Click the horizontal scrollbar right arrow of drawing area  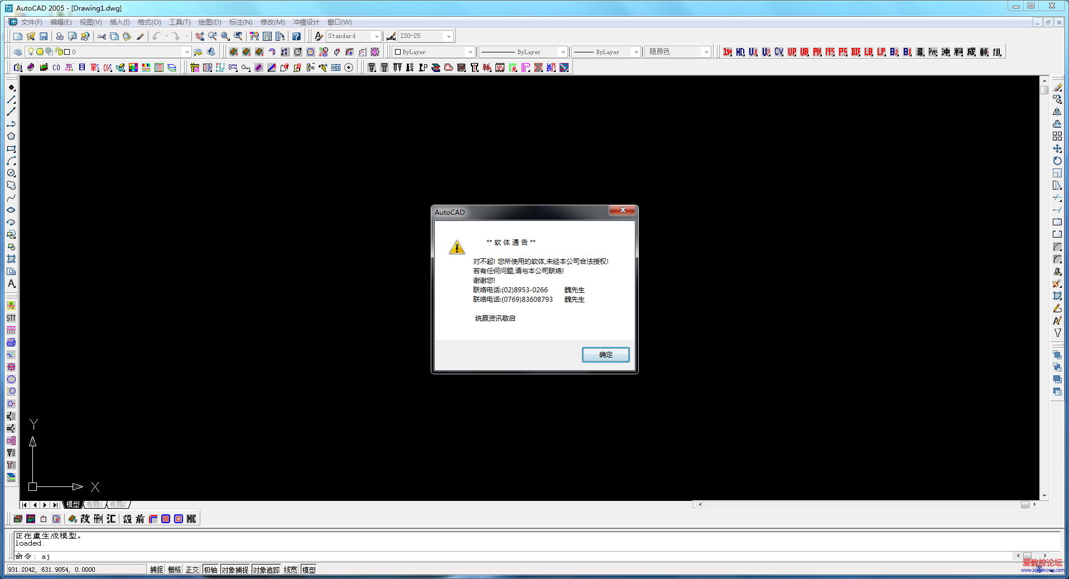[x=1034, y=504]
